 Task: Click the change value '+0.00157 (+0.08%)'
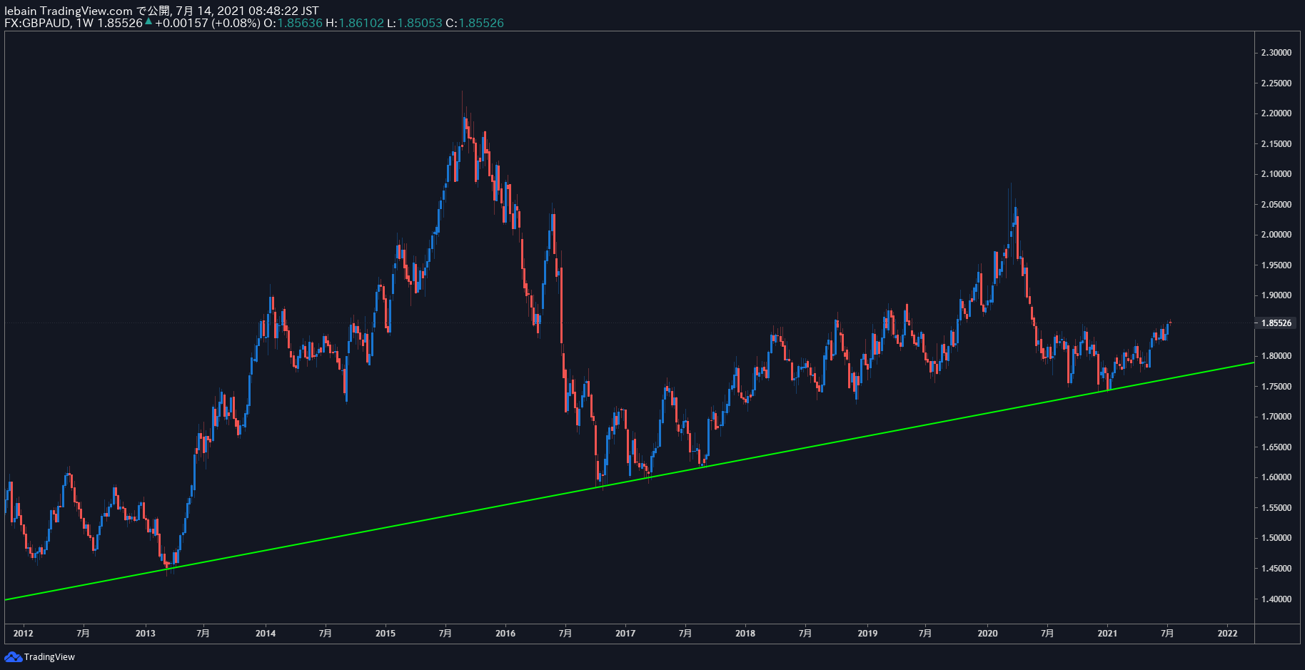tap(208, 23)
